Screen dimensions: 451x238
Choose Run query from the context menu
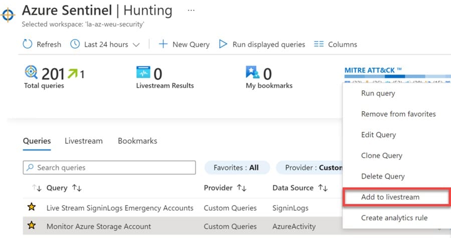click(x=378, y=93)
